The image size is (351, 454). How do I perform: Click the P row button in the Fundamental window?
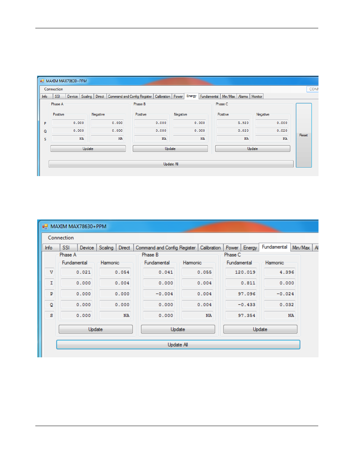point(50,294)
